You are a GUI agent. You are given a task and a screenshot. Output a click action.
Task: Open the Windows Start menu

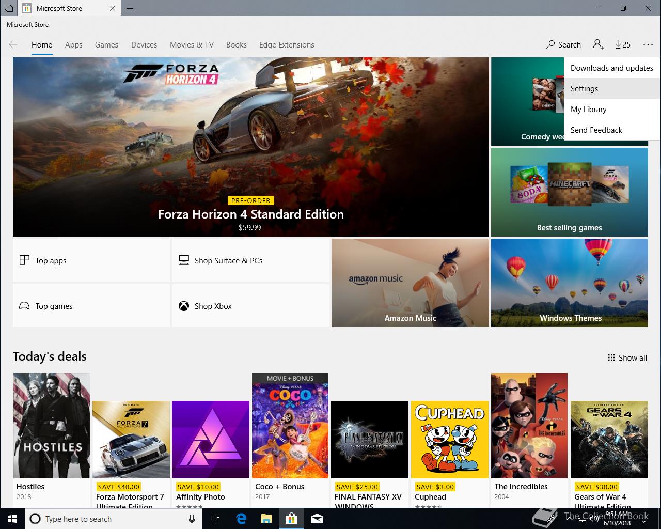pos(12,519)
